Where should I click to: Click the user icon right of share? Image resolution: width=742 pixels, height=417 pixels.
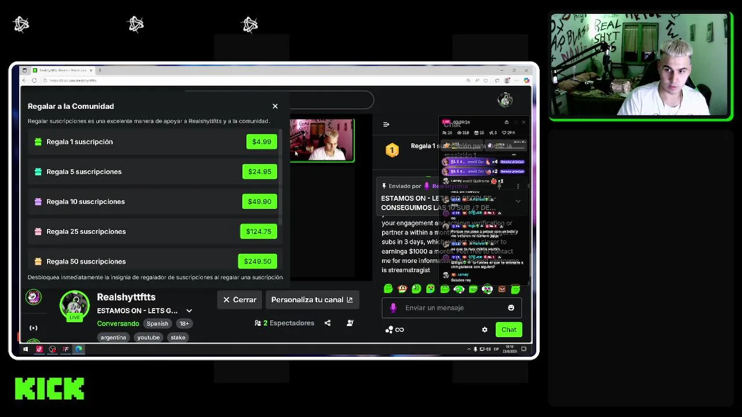point(350,323)
